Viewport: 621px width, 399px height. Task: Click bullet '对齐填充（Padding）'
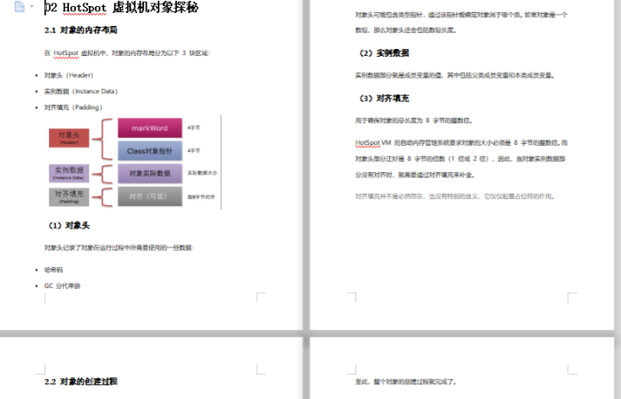(73, 107)
